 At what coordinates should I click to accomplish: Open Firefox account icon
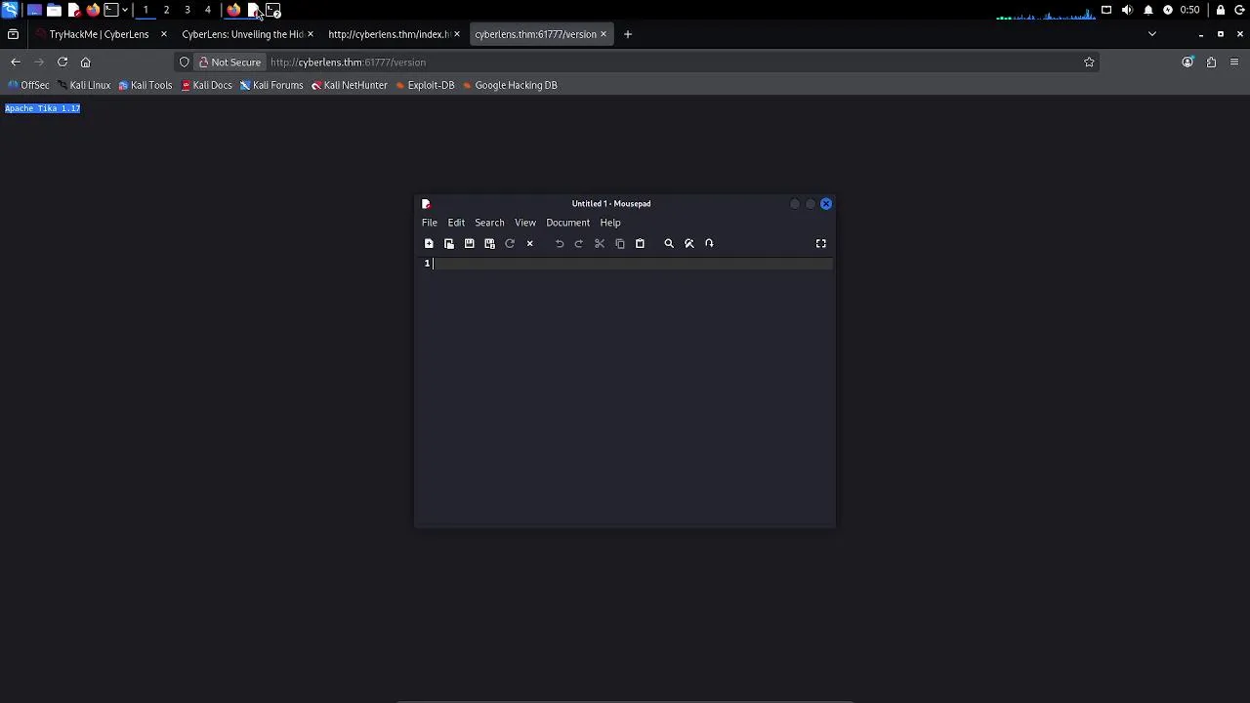pos(1187,62)
